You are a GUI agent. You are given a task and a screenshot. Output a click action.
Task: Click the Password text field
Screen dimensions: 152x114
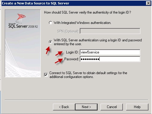point(110,59)
